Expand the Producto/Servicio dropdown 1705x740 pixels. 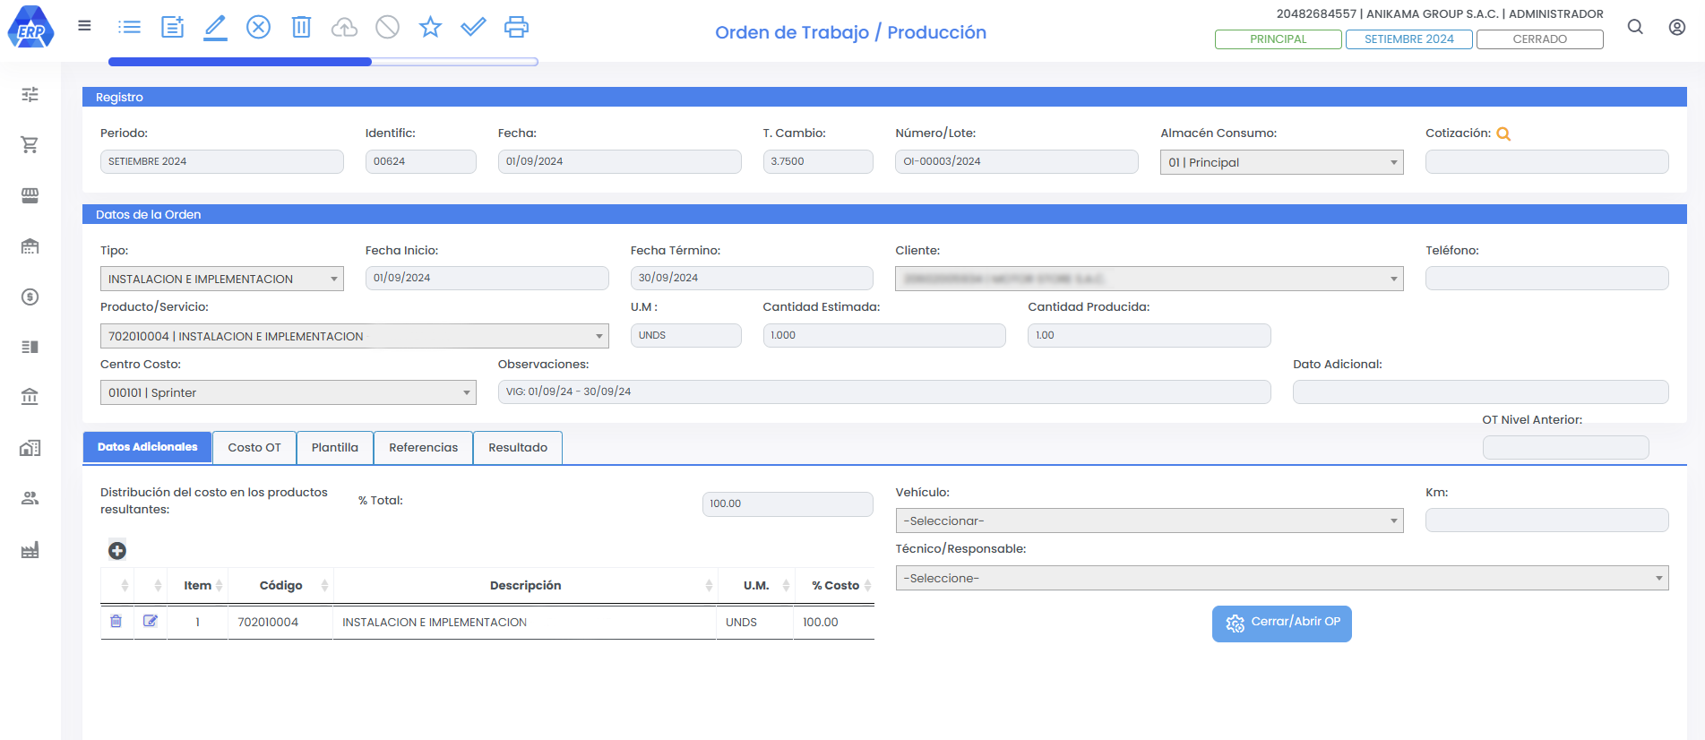(354, 336)
